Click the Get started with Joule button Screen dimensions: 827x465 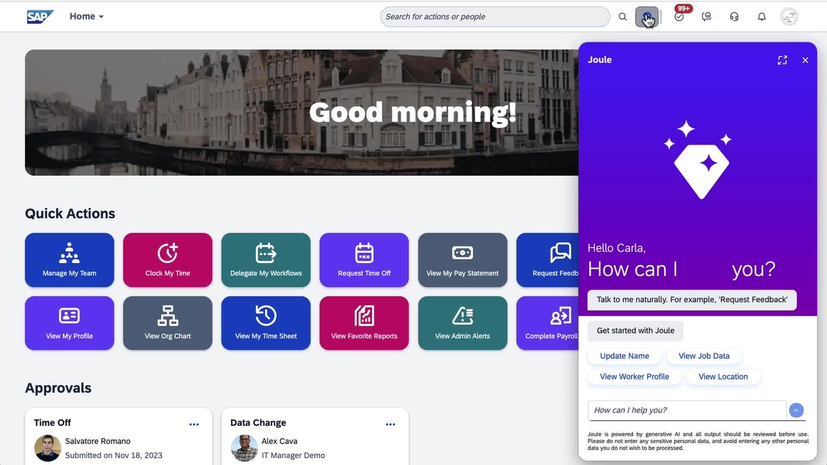[635, 331]
